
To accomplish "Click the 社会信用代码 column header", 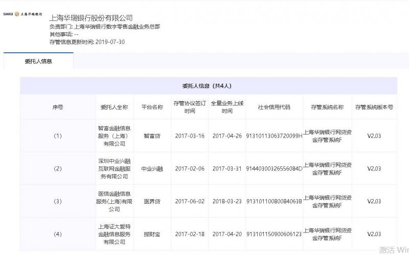I will click(274, 107).
